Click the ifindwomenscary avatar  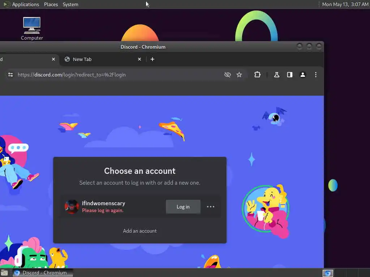pyautogui.click(x=72, y=207)
